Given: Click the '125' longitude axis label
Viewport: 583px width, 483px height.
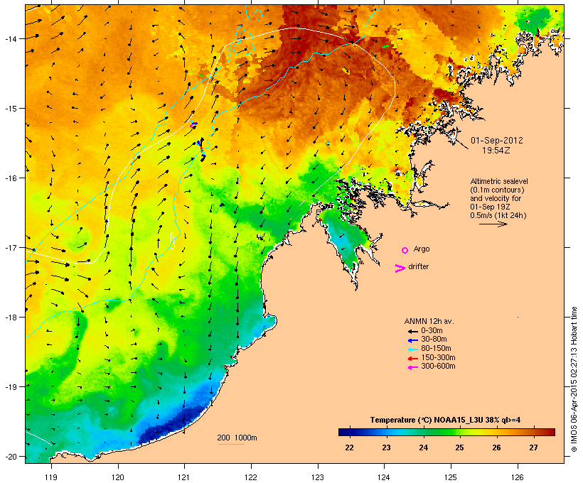Looking at the screenshot, I should 451,477.
